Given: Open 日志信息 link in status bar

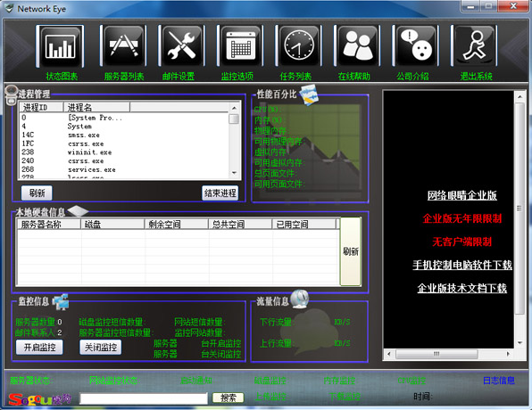Looking at the screenshot, I should point(499,381).
